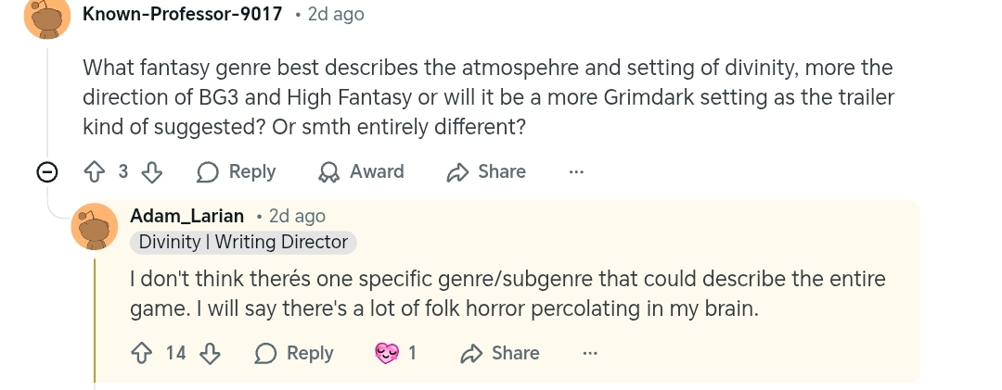Downvote Adam_Larian's reply

coord(210,353)
